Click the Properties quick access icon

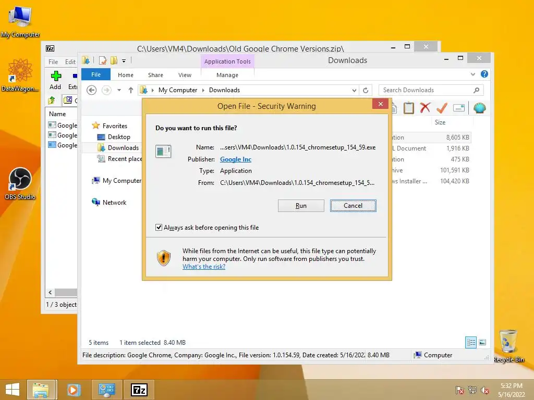click(103, 60)
